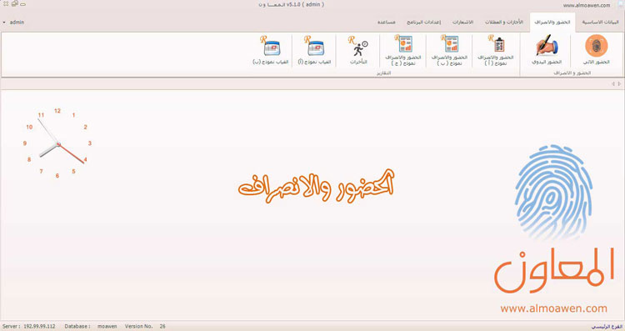Screen dimensions: 625x331
Task: Open the مساعده help tab
Action: coord(386,23)
